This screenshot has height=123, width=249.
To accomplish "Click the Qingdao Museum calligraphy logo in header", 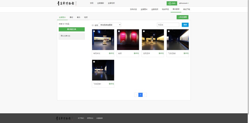I will [x=67, y=3].
